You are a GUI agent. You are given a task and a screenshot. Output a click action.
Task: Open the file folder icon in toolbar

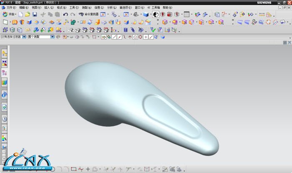click(x=28, y=14)
